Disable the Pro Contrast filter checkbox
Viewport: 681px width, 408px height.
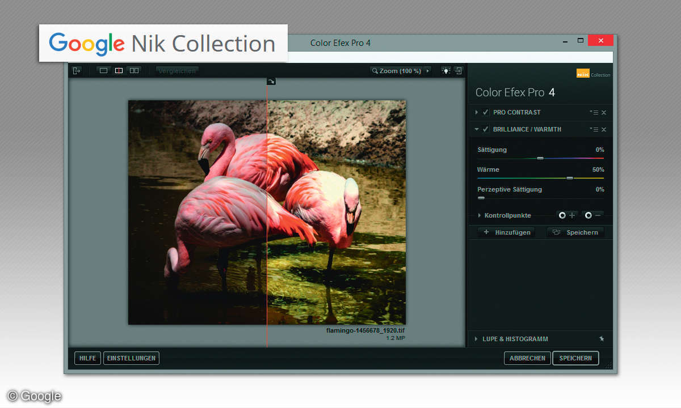click(486, 112)
